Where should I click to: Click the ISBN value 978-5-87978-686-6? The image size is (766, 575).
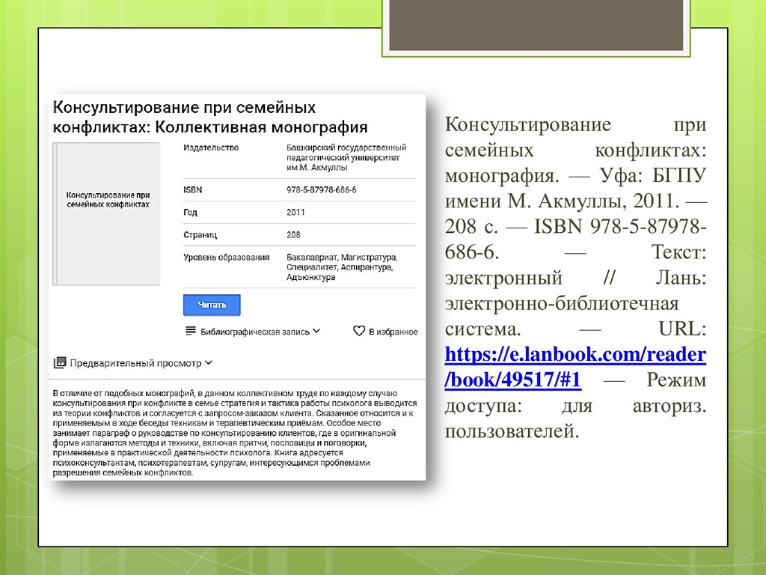click(322, 189)
